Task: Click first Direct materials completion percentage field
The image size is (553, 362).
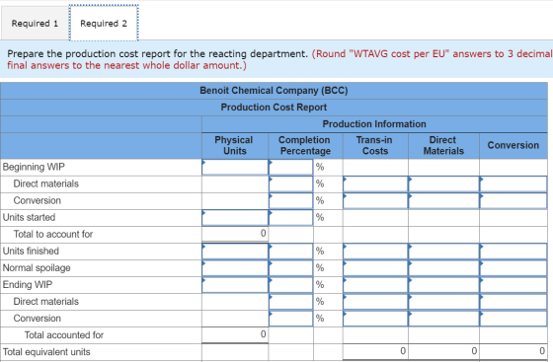Action: pos(290,183)
